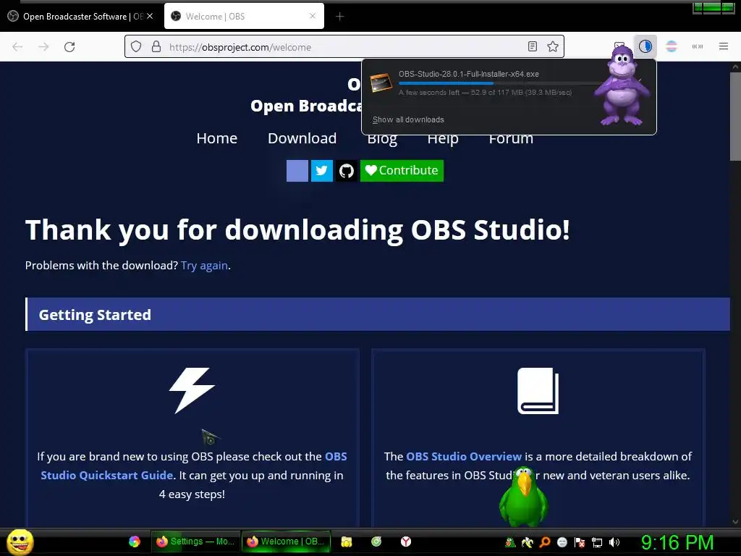Click the page scrollbar down arrow
Viewport: 741px width, 556px height.
pyautogui.click(x=735, y=522)
